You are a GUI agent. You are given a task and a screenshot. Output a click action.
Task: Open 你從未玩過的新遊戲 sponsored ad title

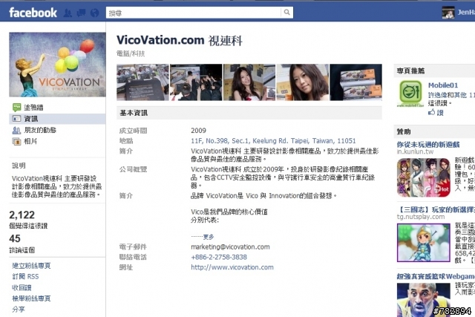[x=428, y=144]
